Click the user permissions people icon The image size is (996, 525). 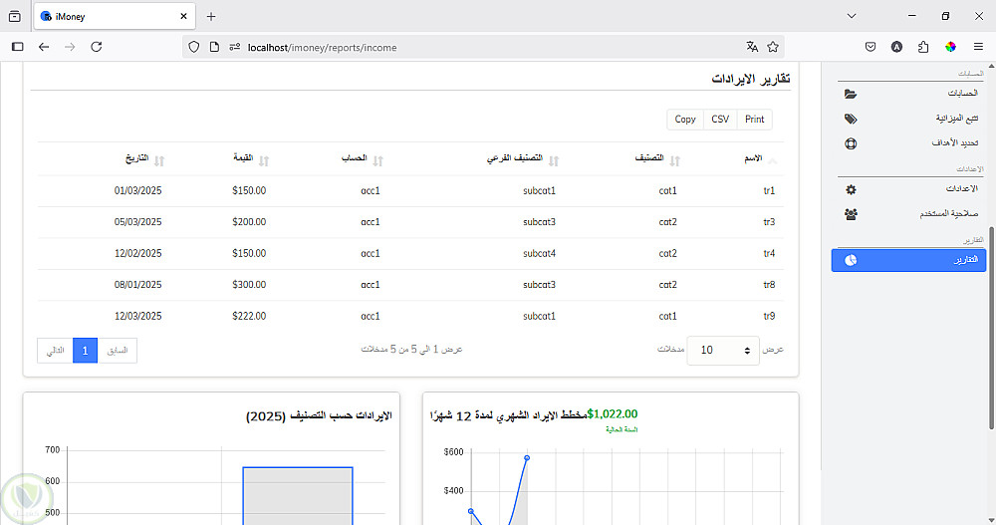pyautogui.click(x=851, y=214)
